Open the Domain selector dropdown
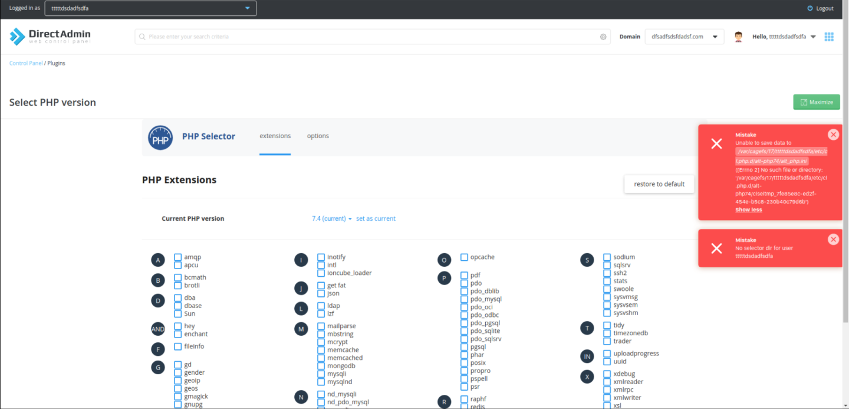This screenshot has height=409, width=849. [684, 37]
